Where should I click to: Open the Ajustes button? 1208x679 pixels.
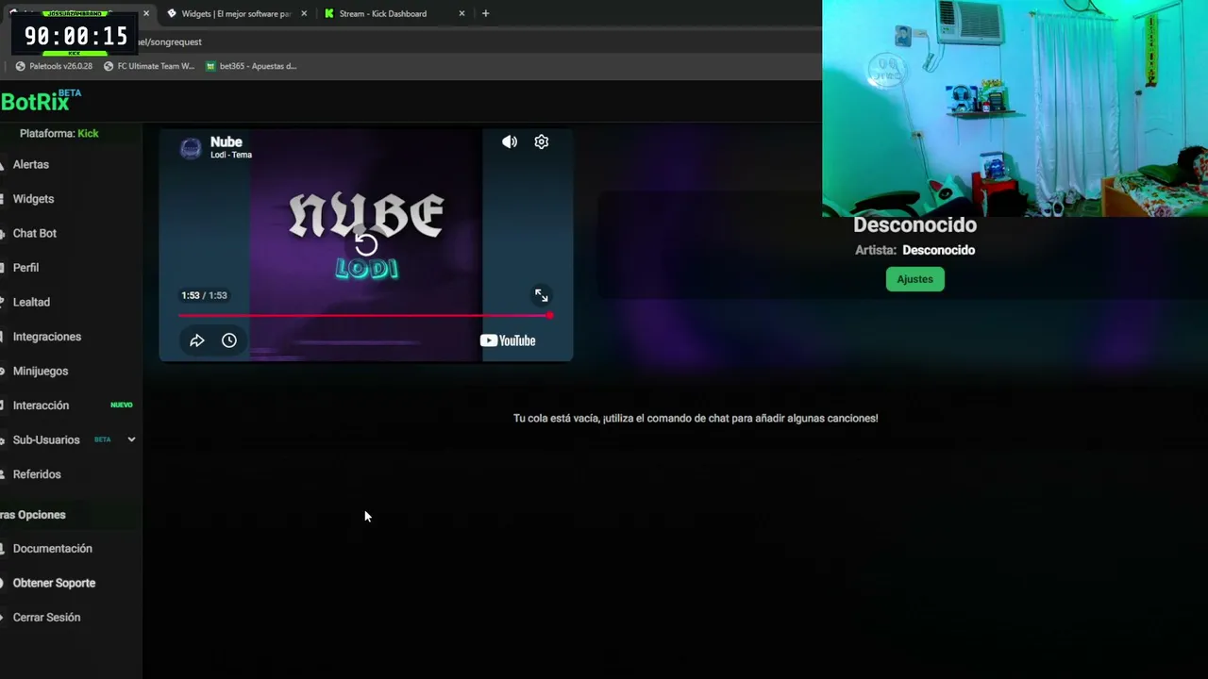coord(914,279)
